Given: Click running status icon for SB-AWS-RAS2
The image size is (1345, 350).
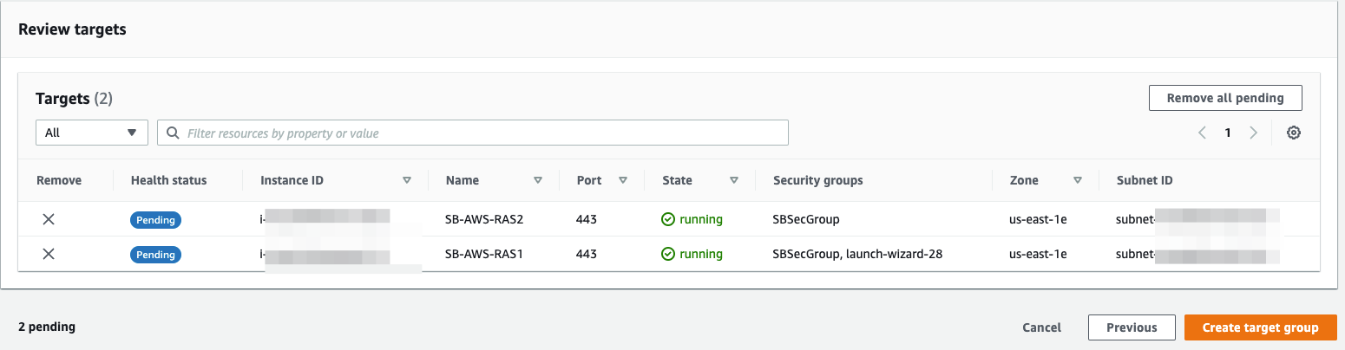Looking at the screenshot, I should 668,220.
